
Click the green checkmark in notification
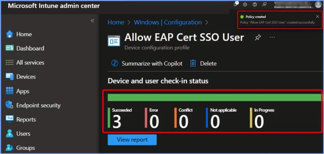tap(242, 17)
